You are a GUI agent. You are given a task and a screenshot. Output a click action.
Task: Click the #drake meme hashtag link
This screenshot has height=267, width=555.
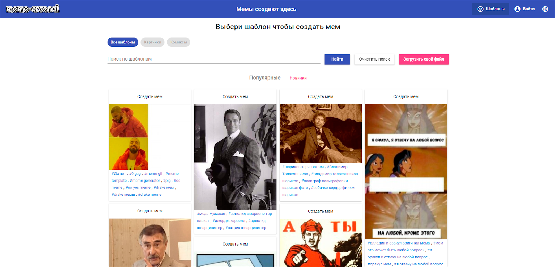pyautogui.click(x=150, y=195)
